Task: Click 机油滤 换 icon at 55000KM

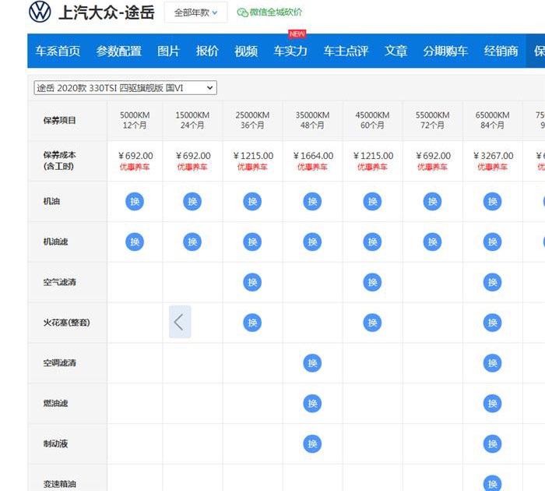Action: coord(432,242)
